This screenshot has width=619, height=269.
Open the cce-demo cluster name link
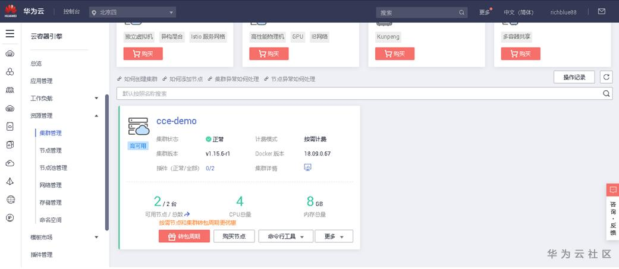[177, 121]
